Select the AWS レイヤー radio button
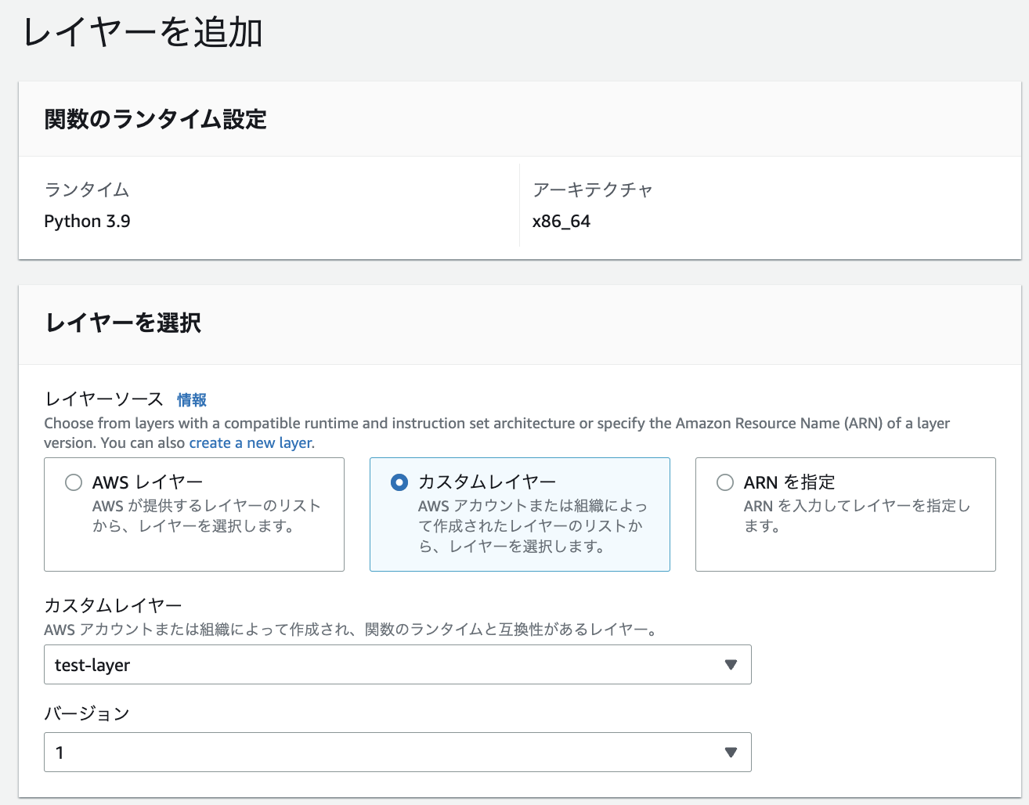This screenshot has height=805, width=1029. pyautogui.click(x=74, y=482)
